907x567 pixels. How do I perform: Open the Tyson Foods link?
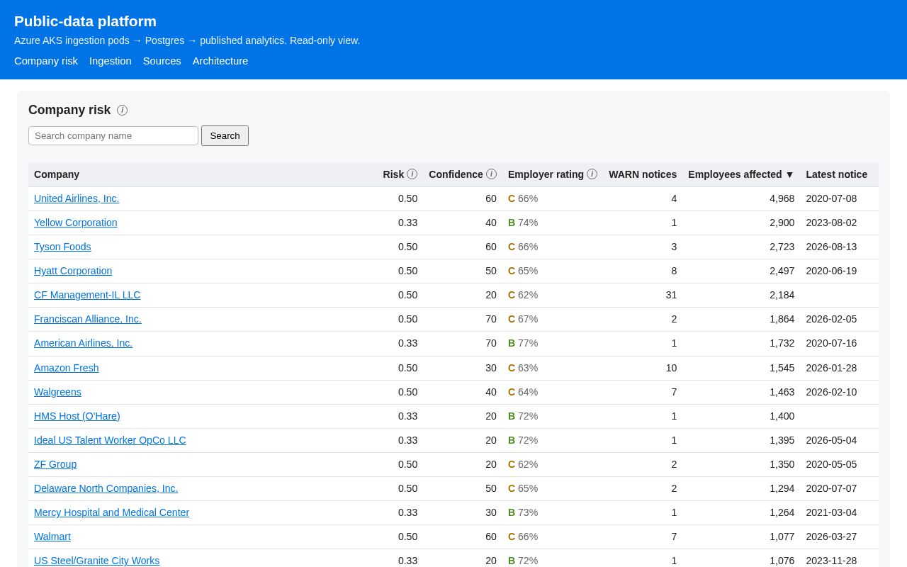62,247
